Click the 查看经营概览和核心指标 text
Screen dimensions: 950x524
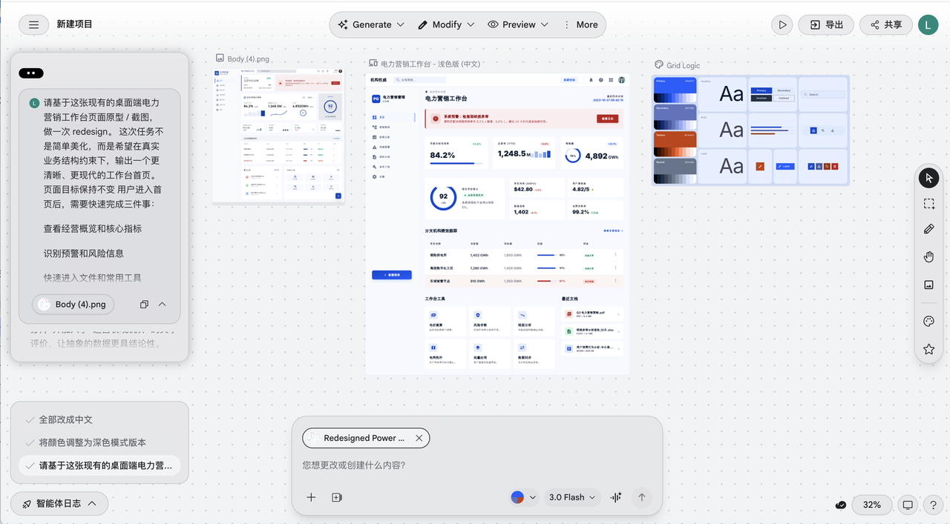point(93,229)
